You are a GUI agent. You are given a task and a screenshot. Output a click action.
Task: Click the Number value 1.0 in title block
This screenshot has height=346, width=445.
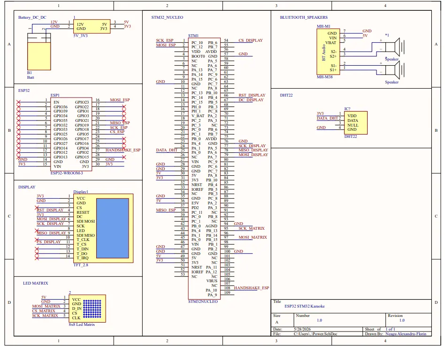pyautogui.click(x=319, y=320)
